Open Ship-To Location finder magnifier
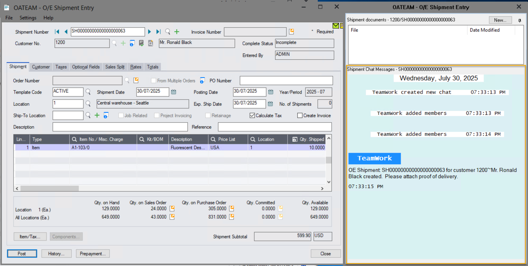Image resolution: width=528 pixels, height=266 pixels. pyautogui.click(x=88, y=115)
